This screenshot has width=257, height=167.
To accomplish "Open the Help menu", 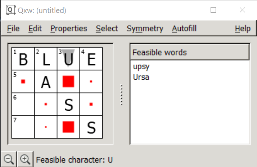I will [243, 28].
